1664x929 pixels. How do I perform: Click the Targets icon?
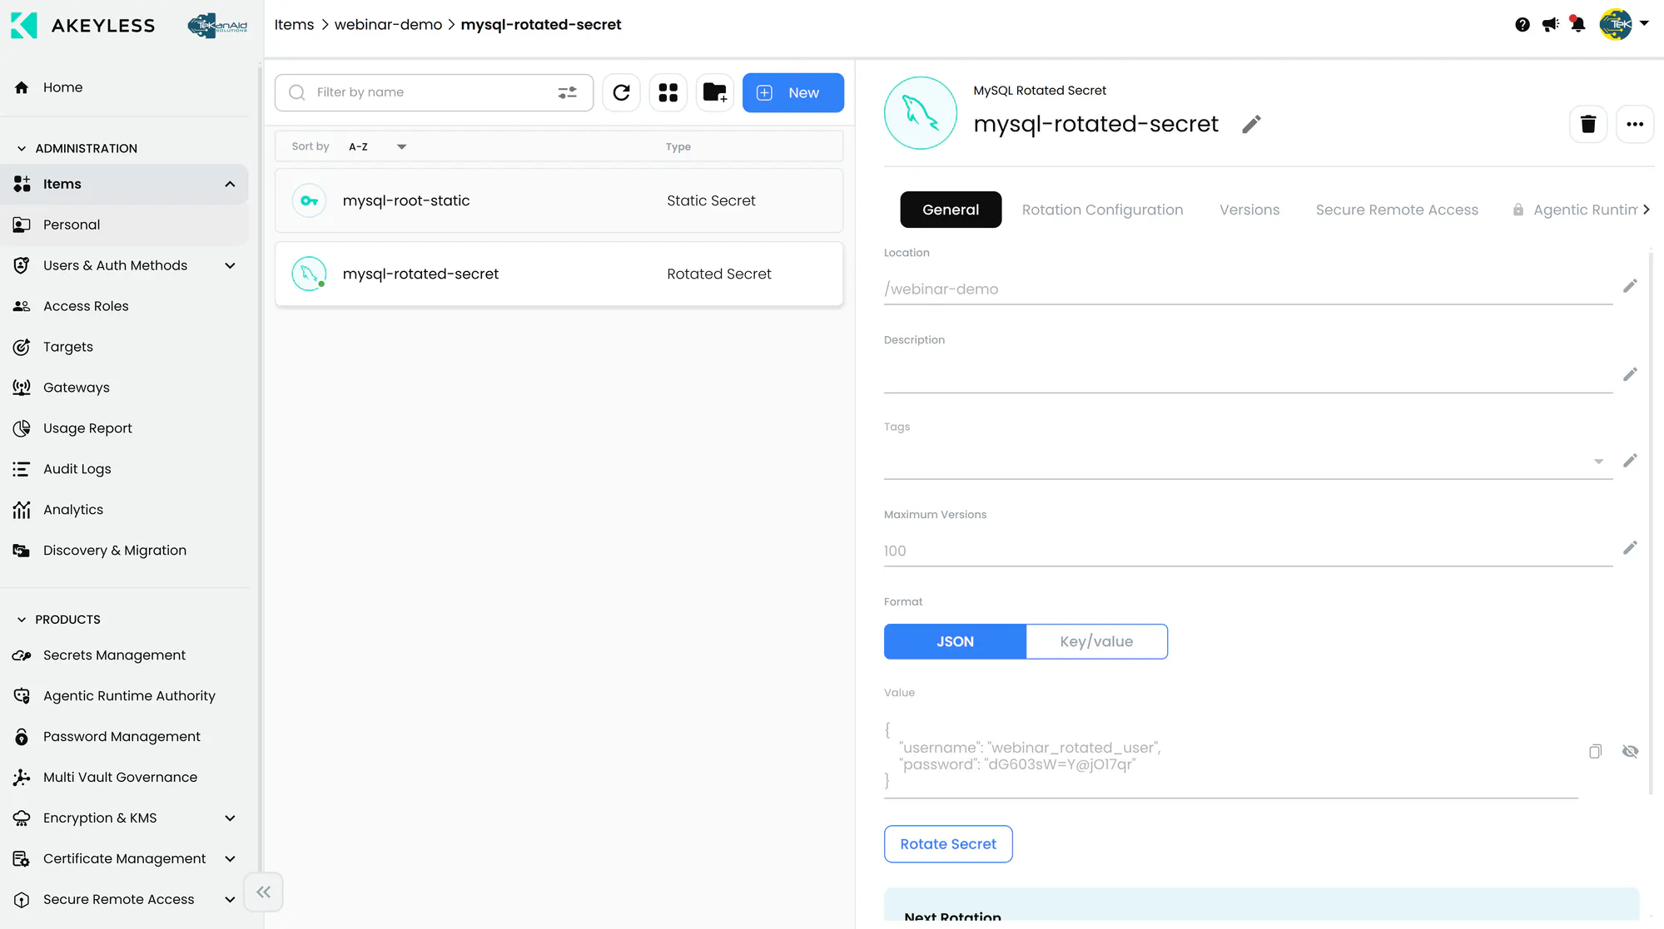pos(22,347)
